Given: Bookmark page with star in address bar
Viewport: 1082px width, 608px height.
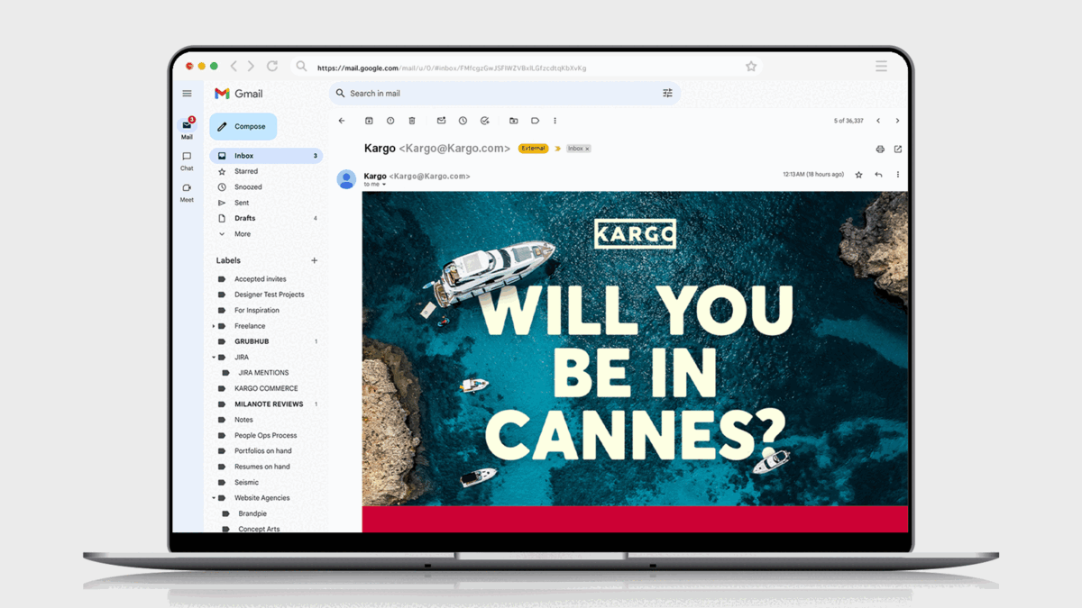Looking at the screenshot, I should tap(751, 67).
